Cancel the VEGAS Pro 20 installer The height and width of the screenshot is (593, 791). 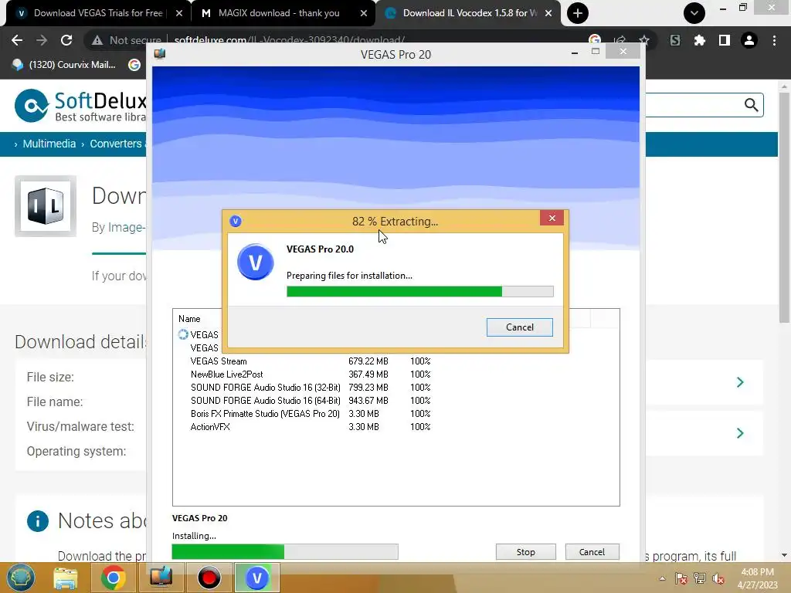[x=592, y=551]
